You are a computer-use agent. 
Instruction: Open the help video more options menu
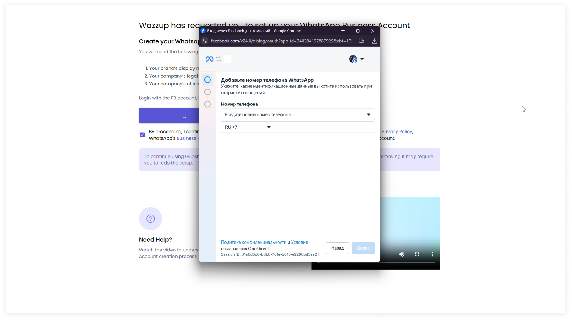[x=433, y=254]
